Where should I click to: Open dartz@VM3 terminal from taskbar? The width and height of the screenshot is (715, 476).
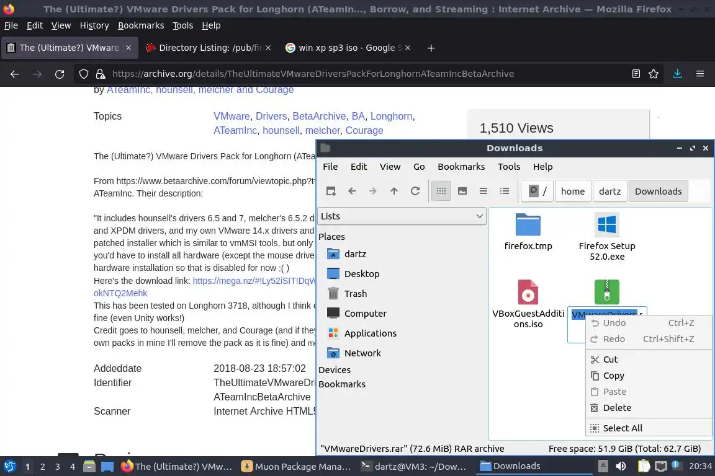414,467
